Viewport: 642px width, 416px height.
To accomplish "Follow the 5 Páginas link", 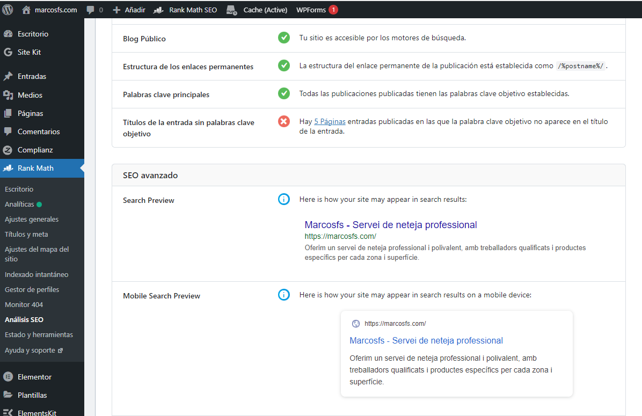I will click(x=330, y=122).
